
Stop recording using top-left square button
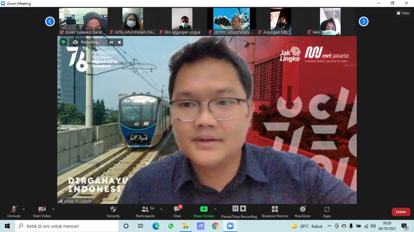point(119,42)
